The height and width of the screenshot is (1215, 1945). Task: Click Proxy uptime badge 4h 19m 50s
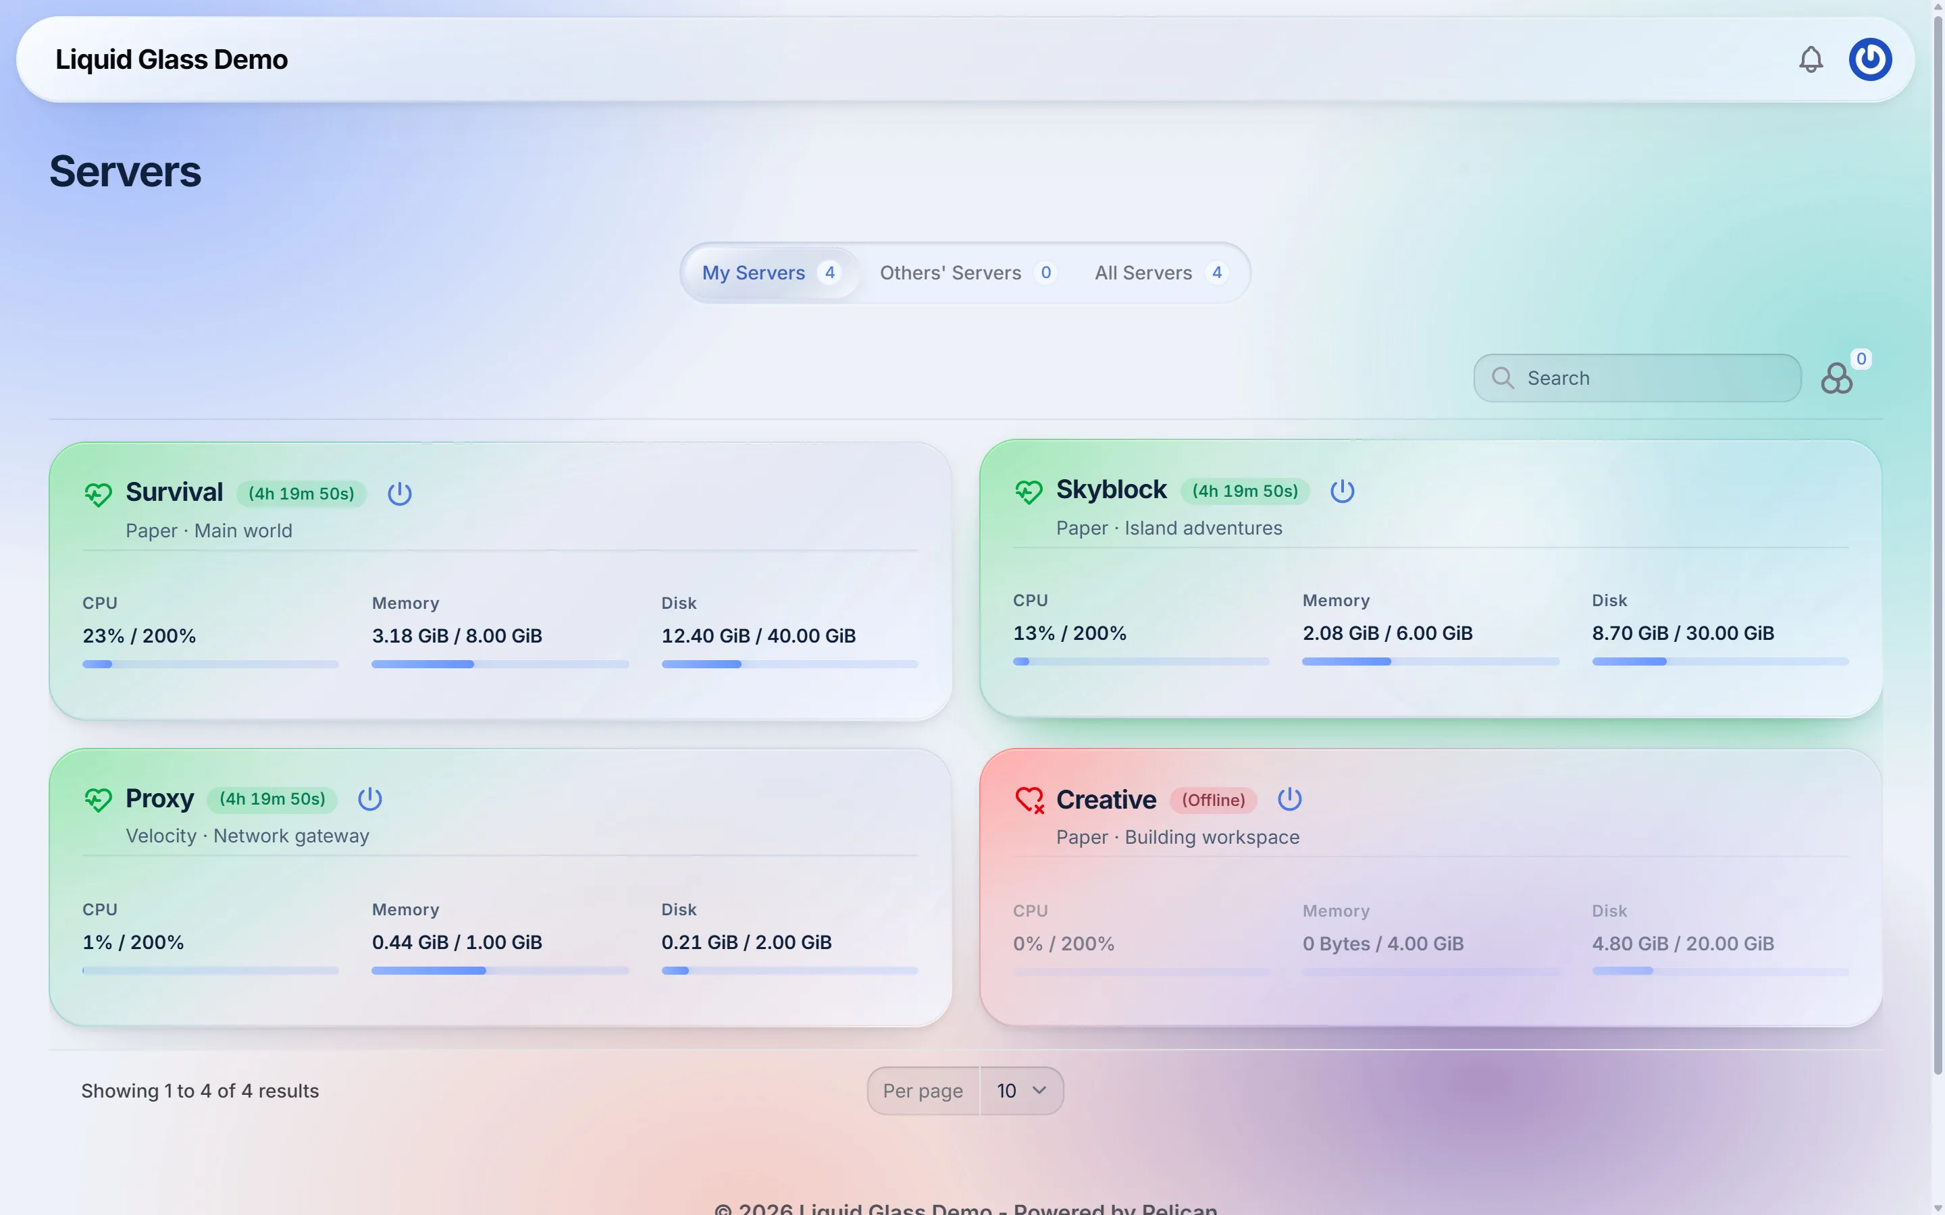(x=272, y=799)
